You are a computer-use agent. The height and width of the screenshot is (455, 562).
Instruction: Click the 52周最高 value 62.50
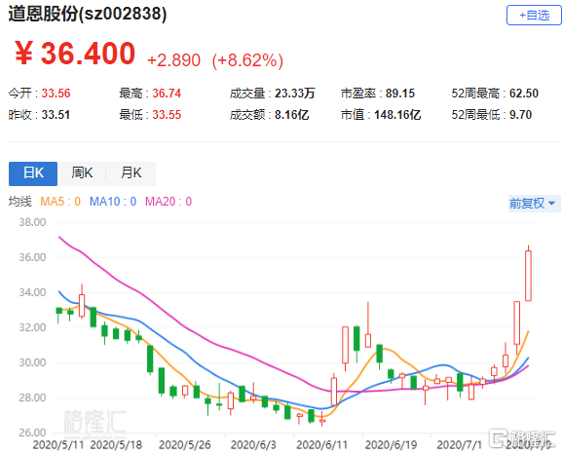coord(524,94)
